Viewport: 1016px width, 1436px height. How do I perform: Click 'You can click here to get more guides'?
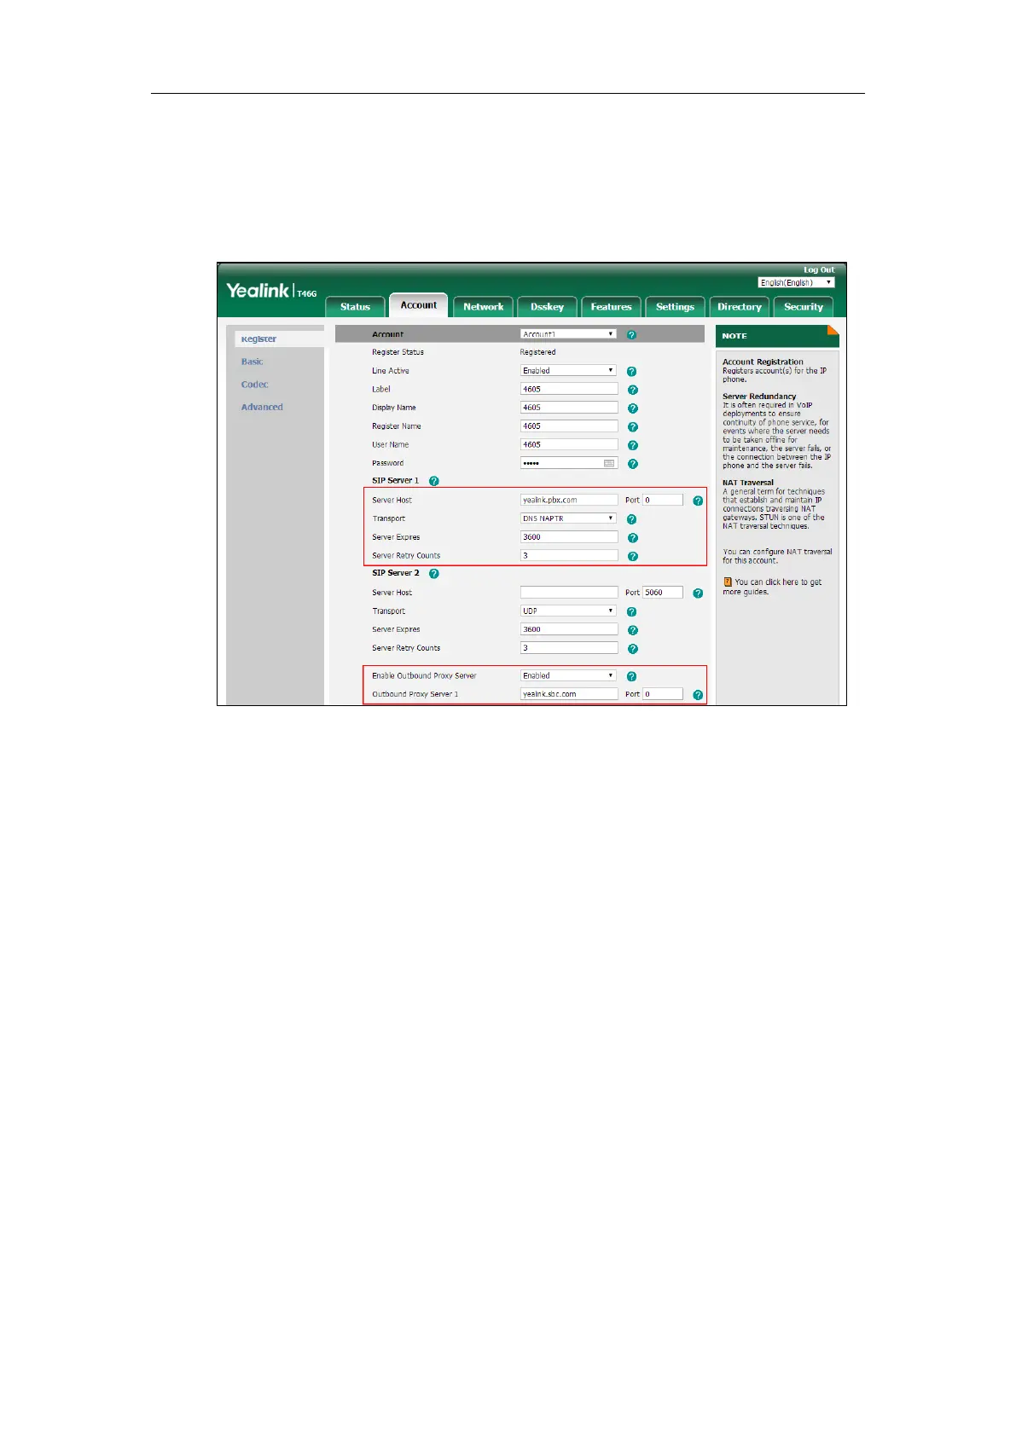tap(772, 587)
